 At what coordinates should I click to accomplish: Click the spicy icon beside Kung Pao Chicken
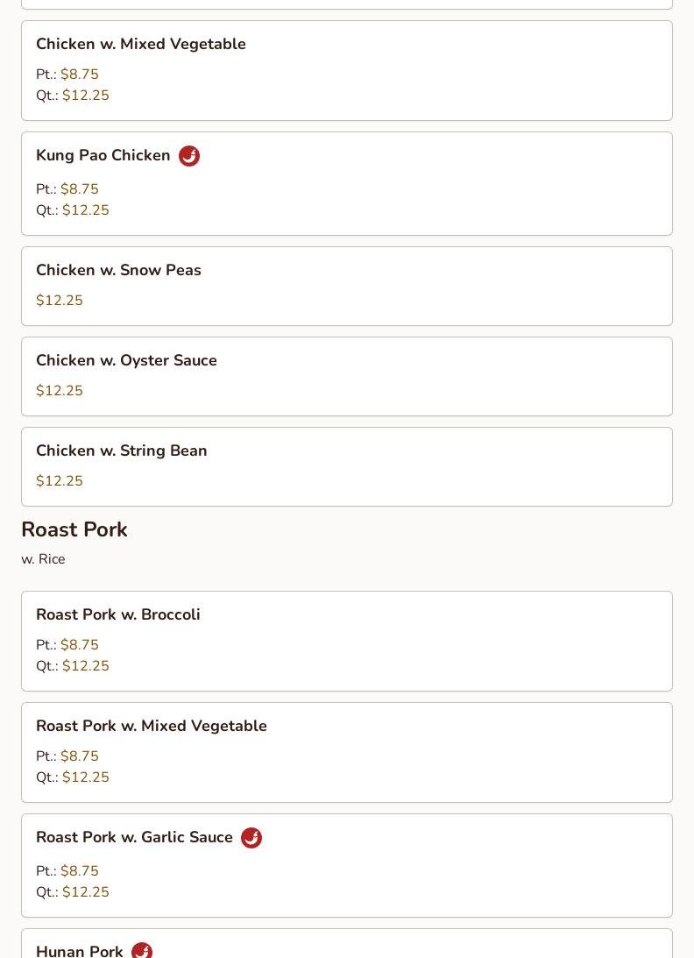(x=189, y=156)
